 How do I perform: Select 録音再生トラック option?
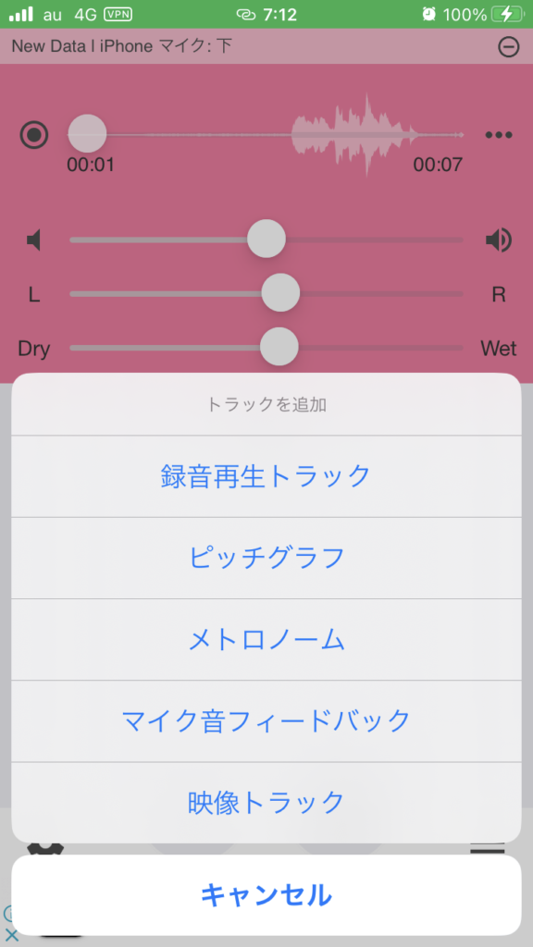pyautogui.click(x=266, y=476)
